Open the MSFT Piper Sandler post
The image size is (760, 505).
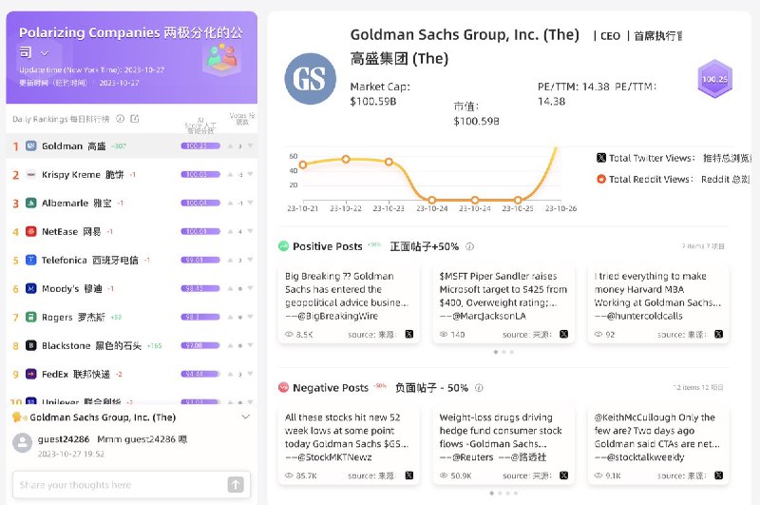pos(503,303)
